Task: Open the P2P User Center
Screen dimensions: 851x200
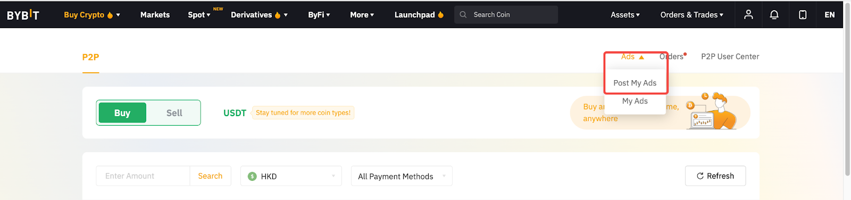Action: pyautogui.click(x=730, y=57)
